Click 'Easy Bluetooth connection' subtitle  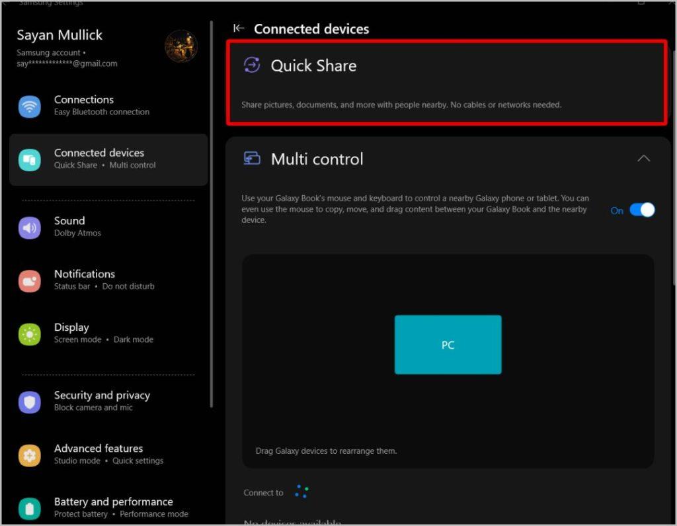coord(102,112)
